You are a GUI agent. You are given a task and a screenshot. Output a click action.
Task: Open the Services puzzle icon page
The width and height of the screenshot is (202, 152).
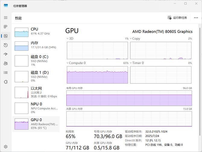pos(5,82)
